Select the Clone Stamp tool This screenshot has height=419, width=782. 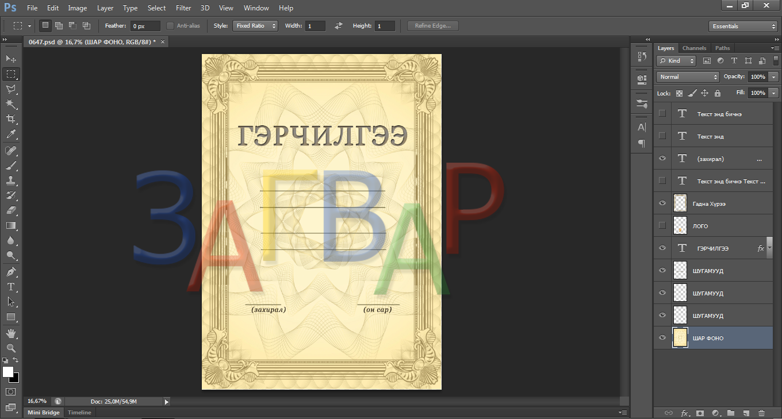(x=10, y=180)
